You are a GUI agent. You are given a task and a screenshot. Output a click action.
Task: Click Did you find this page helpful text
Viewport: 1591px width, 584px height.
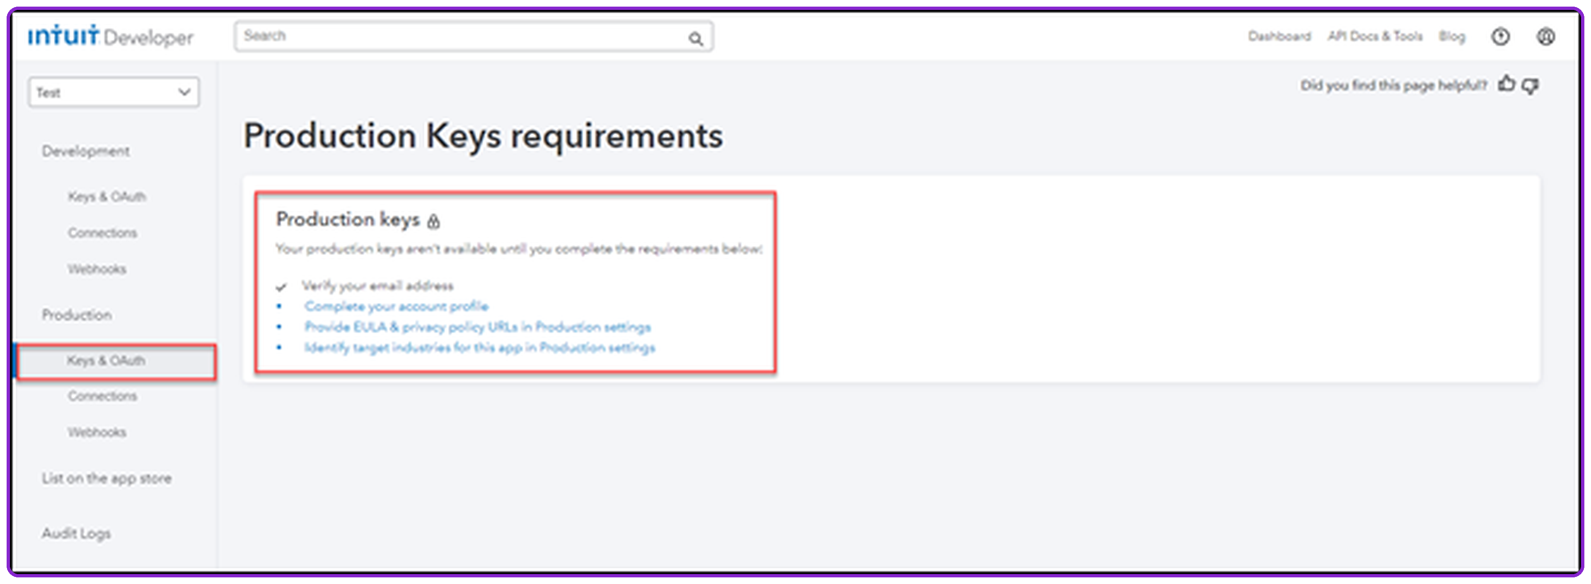(x=1393, y=86)
